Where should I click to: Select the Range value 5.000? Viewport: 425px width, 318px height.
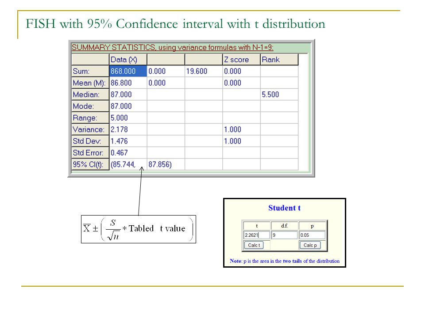pos(128,117)
